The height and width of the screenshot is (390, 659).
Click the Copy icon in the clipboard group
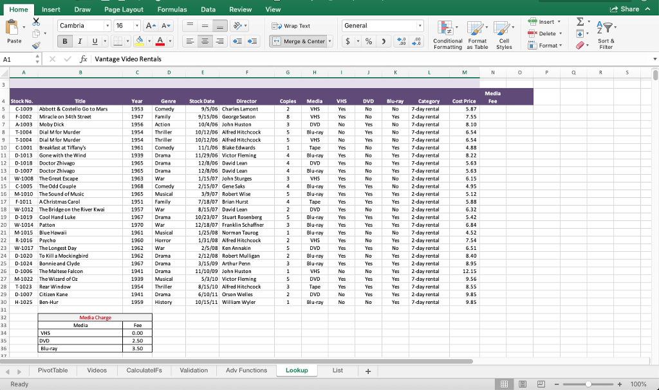pyautogui.click(x=36, y=33)
